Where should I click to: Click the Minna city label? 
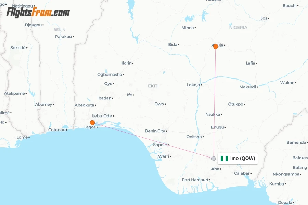tap(188, 28)
